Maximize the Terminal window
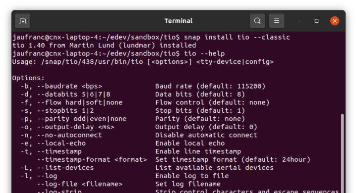This screenshot has height=193, width=357. point(316,21)
